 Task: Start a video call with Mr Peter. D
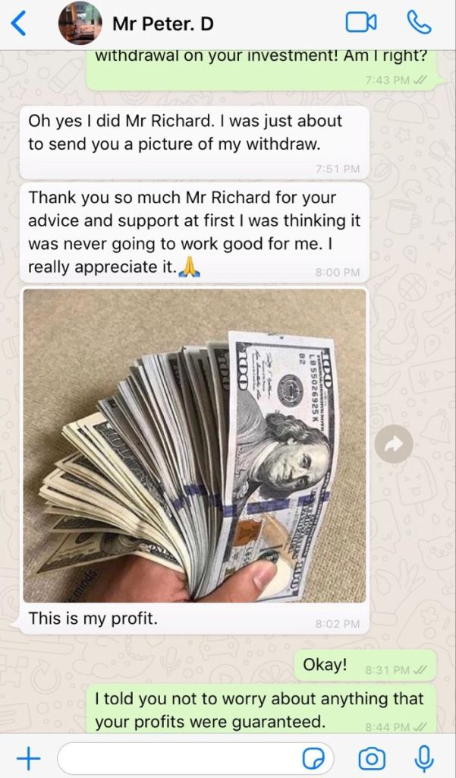[x=361, y=23]
